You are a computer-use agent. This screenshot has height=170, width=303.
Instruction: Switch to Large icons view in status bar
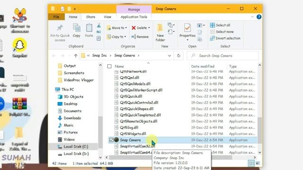coord(258,163)
